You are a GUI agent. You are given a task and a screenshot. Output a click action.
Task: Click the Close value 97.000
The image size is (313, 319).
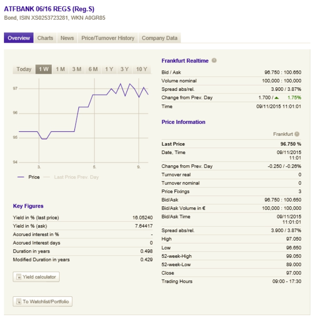pyautogui.click(x=294, y=273)
